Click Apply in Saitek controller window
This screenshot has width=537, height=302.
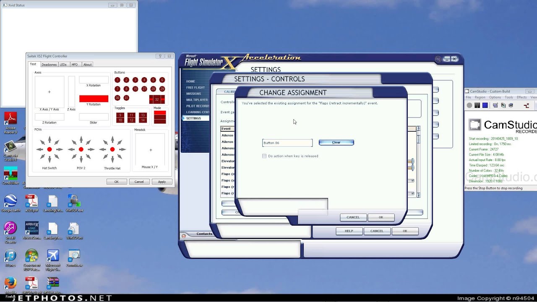[162, 182]
